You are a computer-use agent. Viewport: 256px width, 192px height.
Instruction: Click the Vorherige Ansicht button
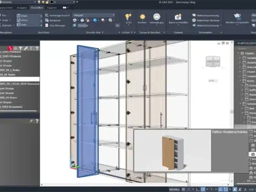click(58, 16)
